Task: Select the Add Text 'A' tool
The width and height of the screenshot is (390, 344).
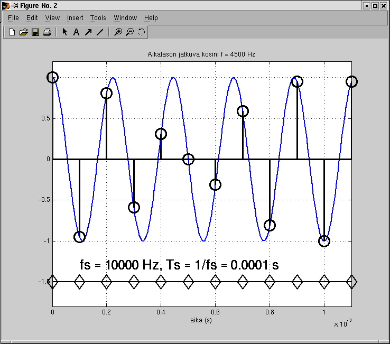Action: (x=76, y=32)
